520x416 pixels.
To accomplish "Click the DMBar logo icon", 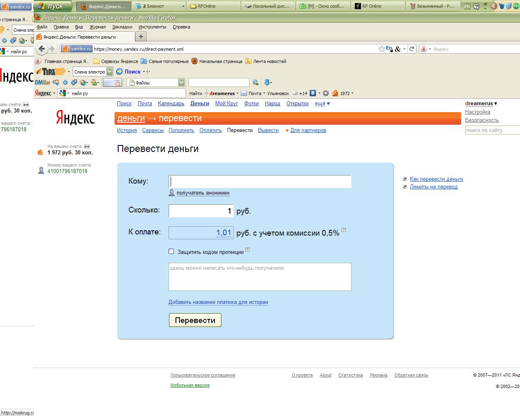I will point(43,82).
